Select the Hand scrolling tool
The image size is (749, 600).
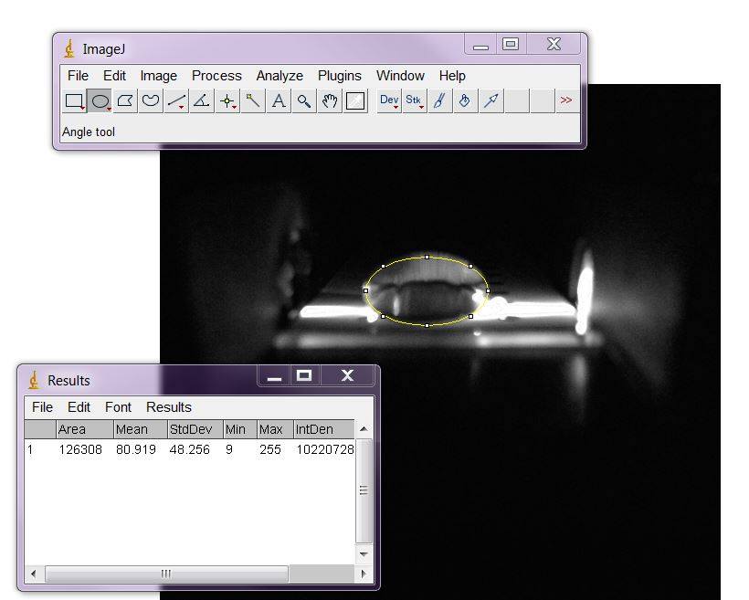[330, 100]
